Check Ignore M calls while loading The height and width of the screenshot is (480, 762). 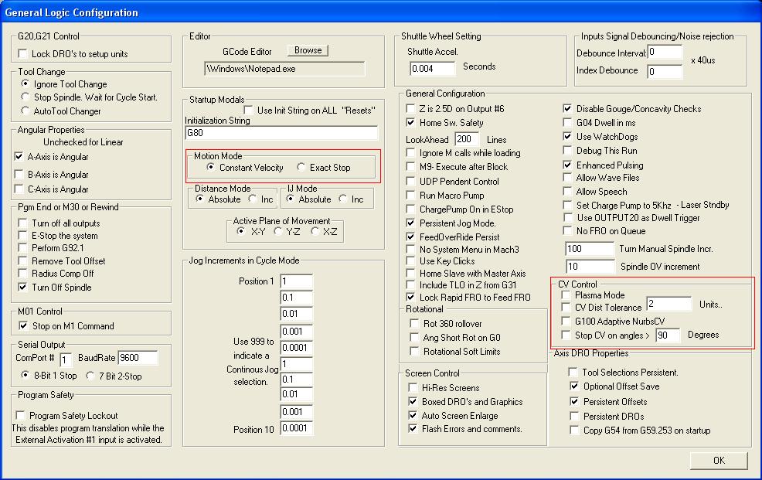tap(410, 152)
